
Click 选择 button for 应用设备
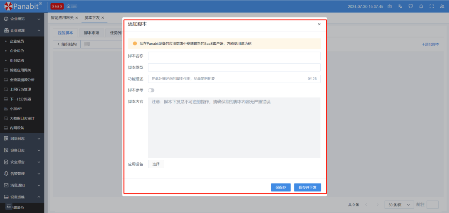(156, 164)
